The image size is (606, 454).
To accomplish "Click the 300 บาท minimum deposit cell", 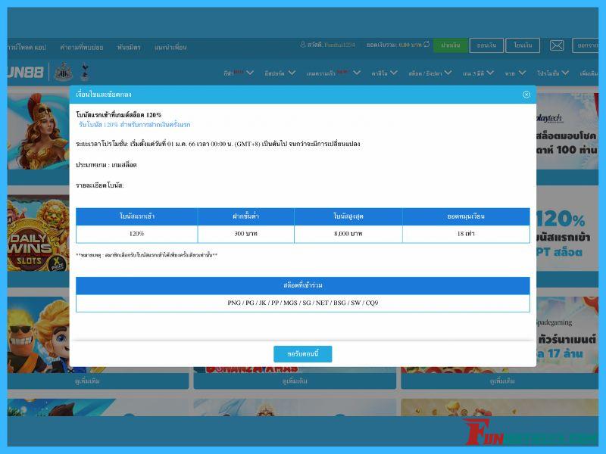I will [245, 234].
